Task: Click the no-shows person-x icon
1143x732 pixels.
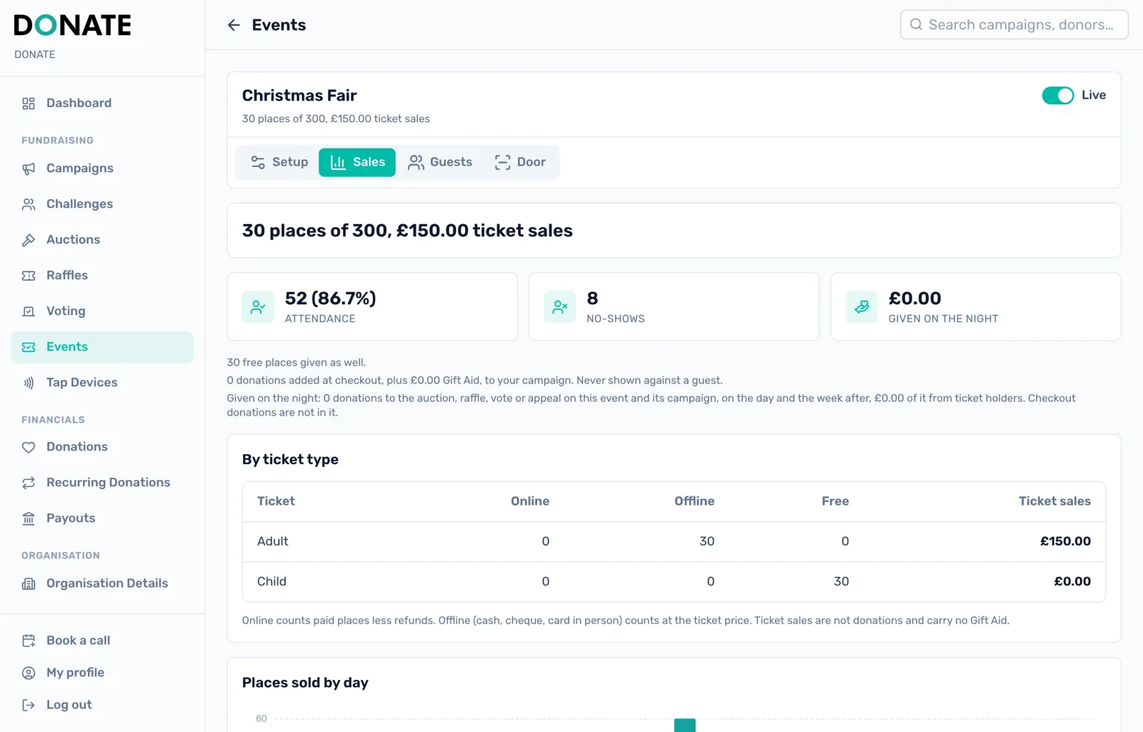Action: 559,307
